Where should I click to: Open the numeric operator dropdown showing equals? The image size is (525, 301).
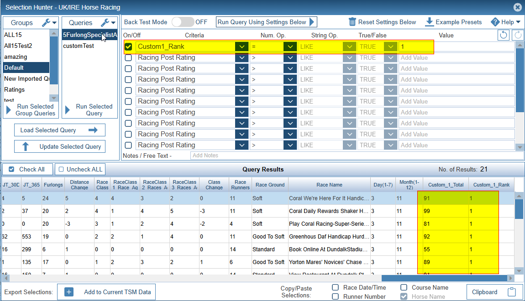289,47
